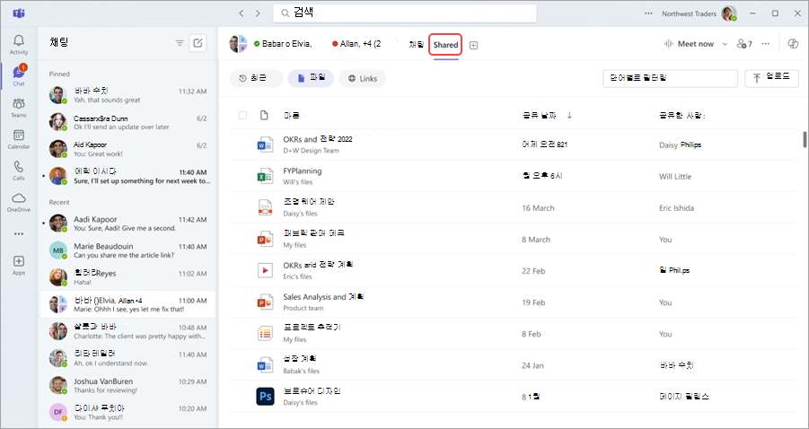Open chat with Marie Beaudouin

pos(128,250)
